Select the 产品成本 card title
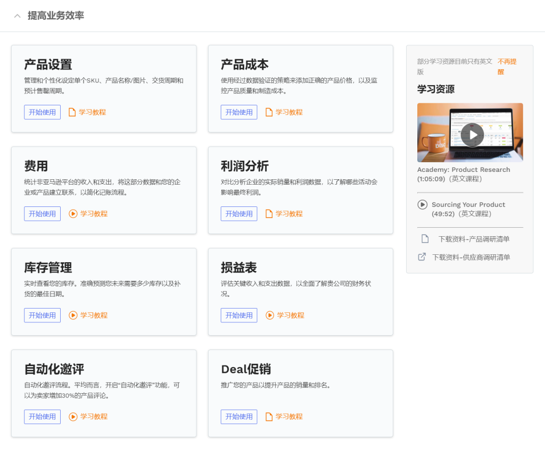Image resolution: width=545 pixels, height=449 pixels. tap(245, 65)
